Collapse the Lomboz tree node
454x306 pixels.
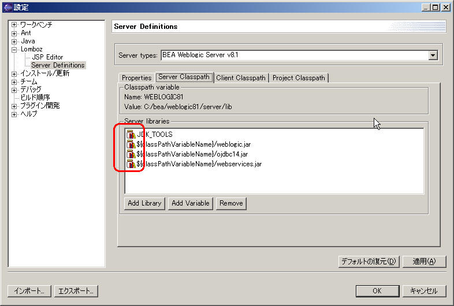tap(14, 49)
